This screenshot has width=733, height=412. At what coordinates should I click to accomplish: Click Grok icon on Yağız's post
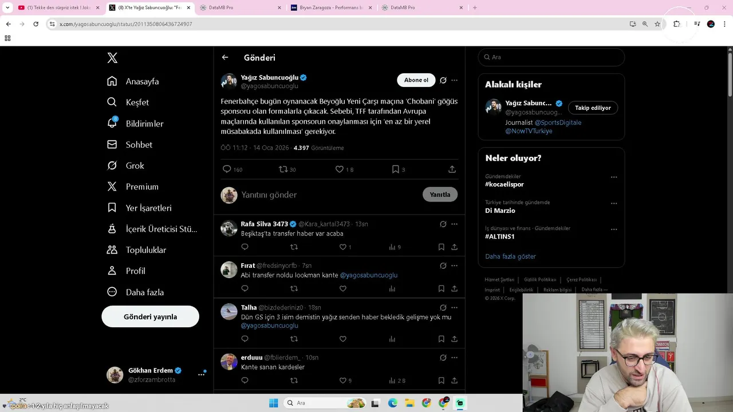[443, 80]
